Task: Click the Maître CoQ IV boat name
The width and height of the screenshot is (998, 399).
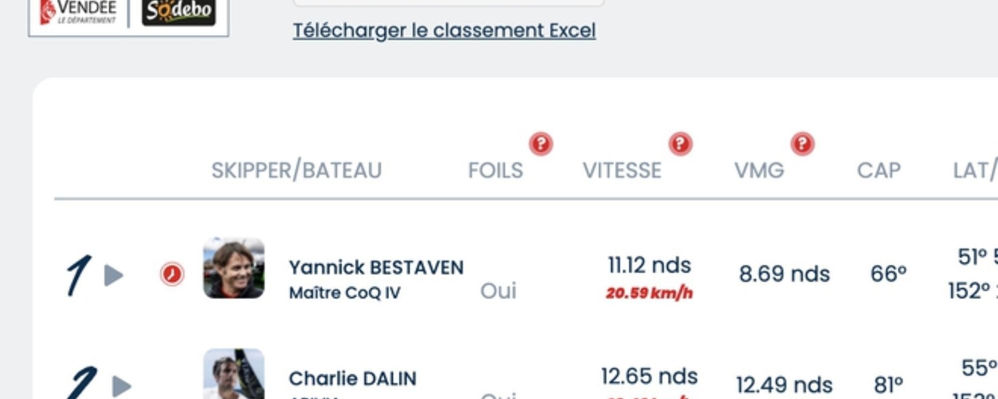Action: coord(345,293)
